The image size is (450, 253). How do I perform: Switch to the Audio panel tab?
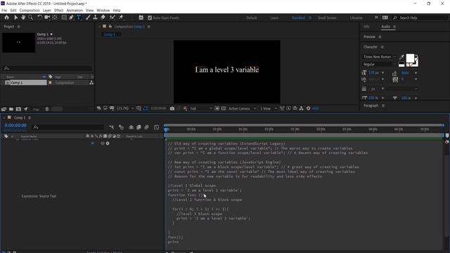pos(386,27)
